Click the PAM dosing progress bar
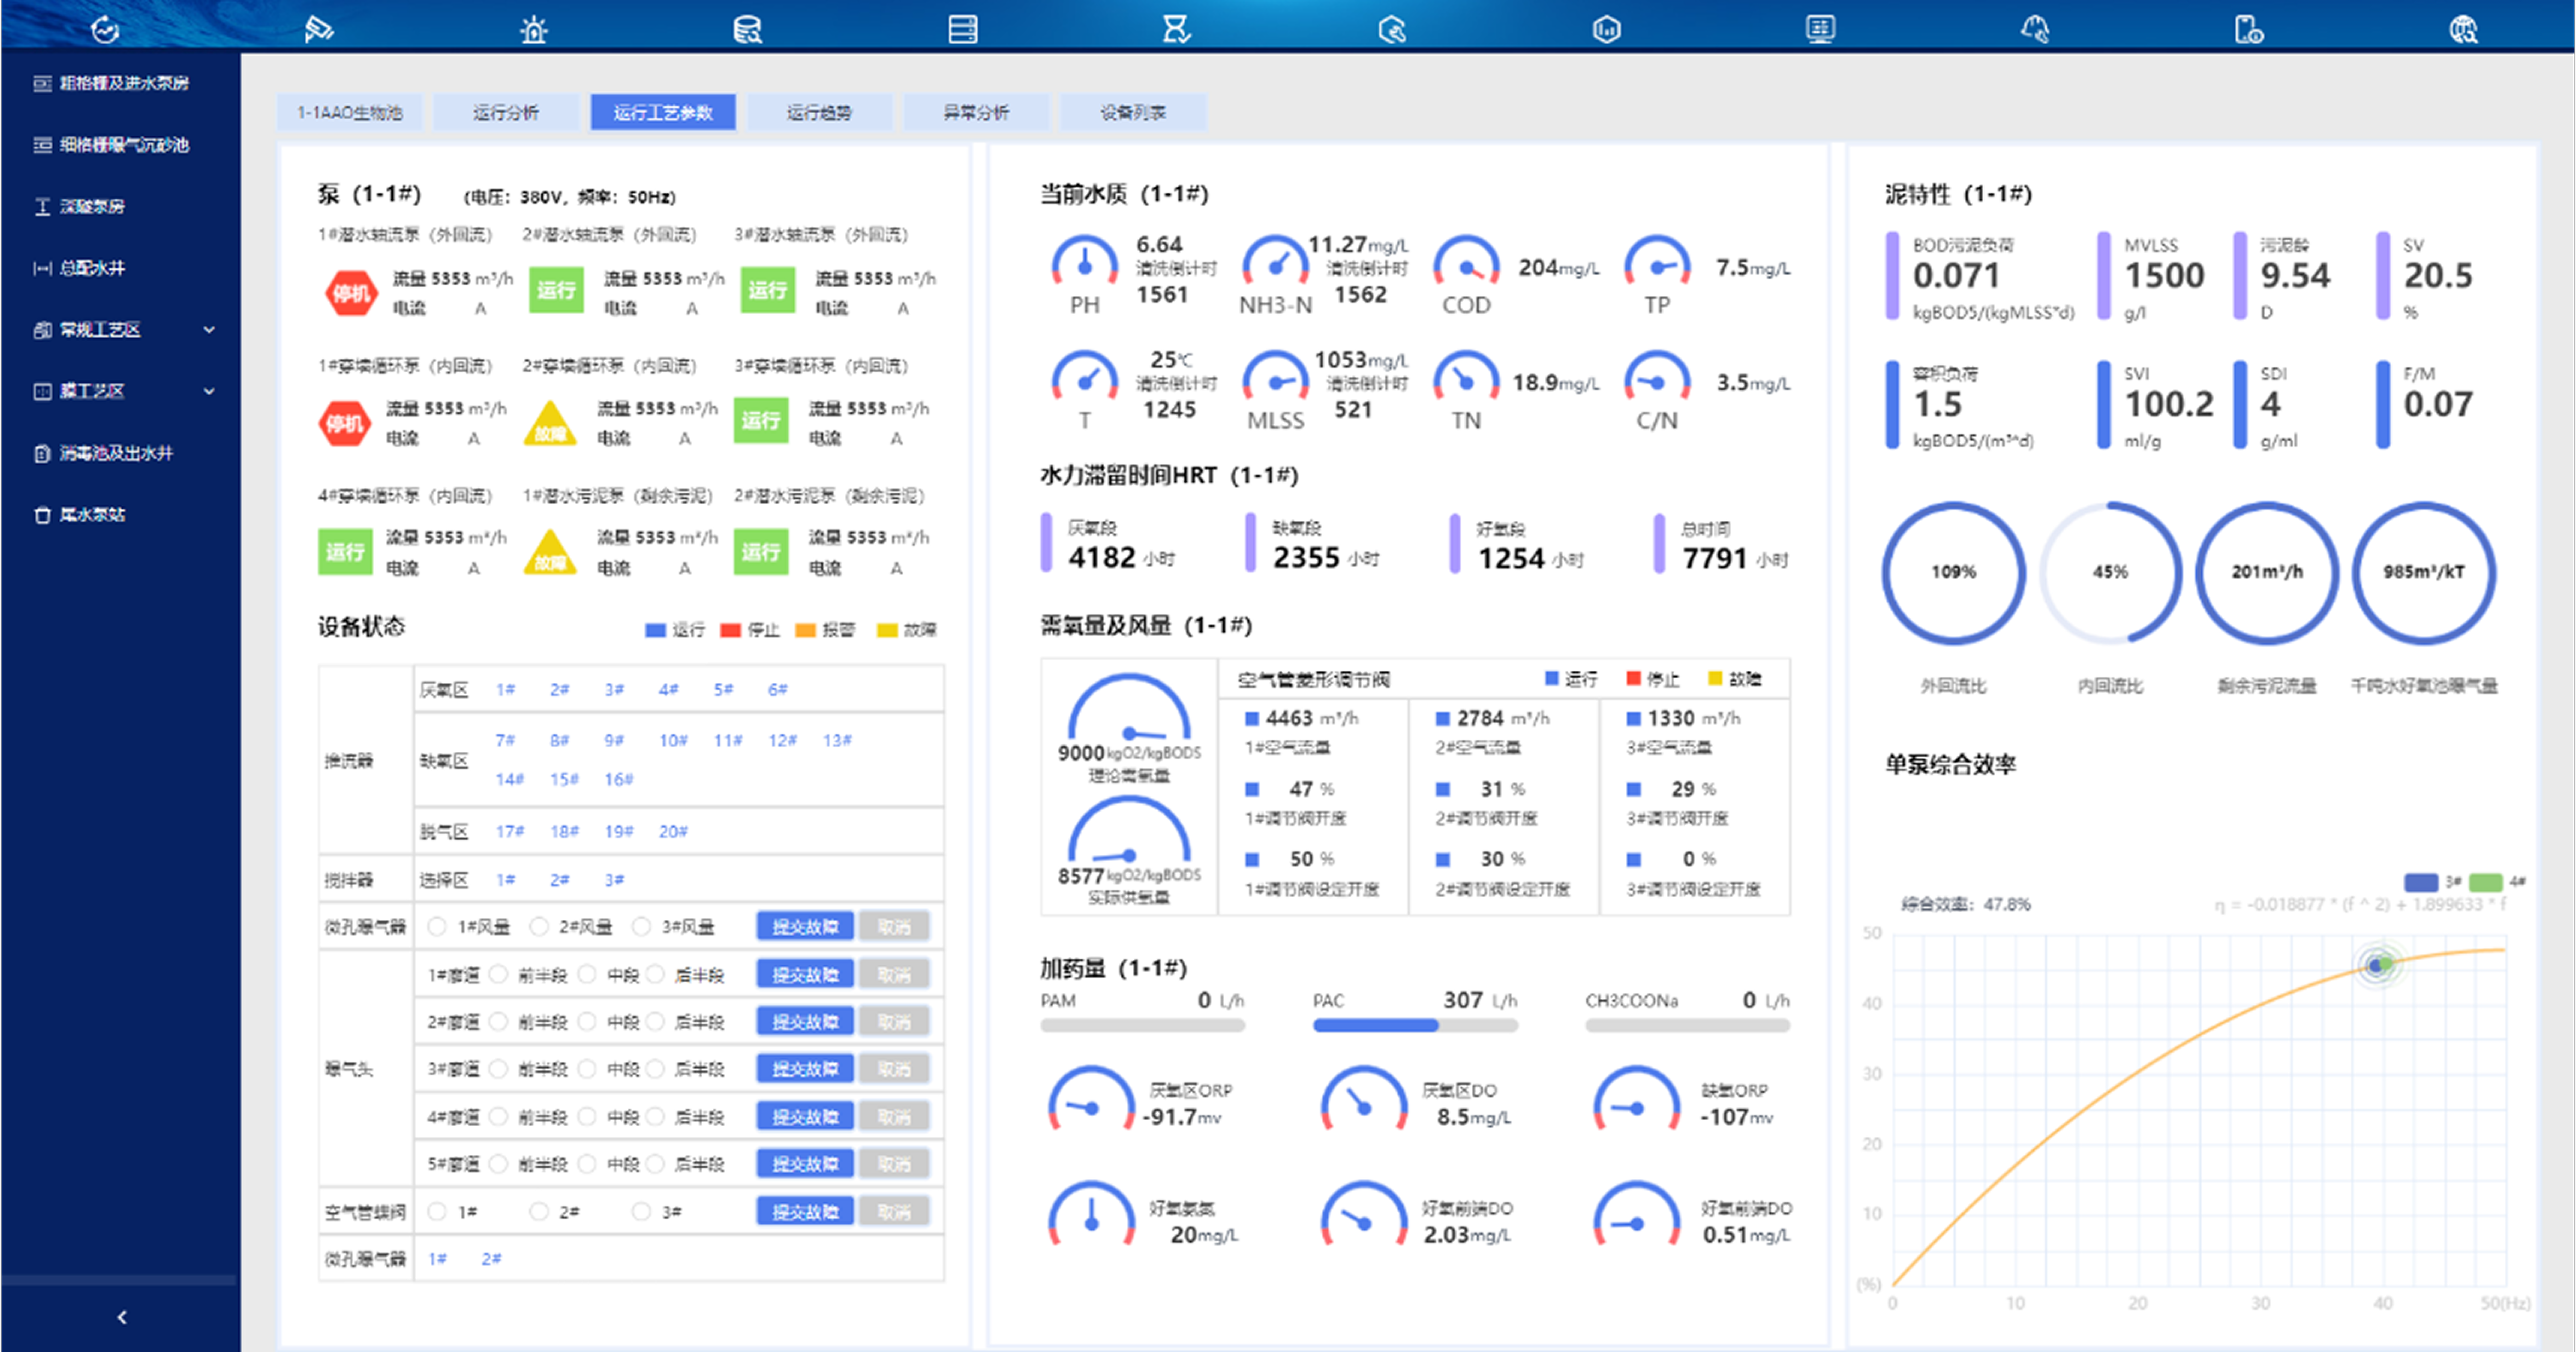Viewport: 2576px width, 1352px height. [x=1142, y=1025]
